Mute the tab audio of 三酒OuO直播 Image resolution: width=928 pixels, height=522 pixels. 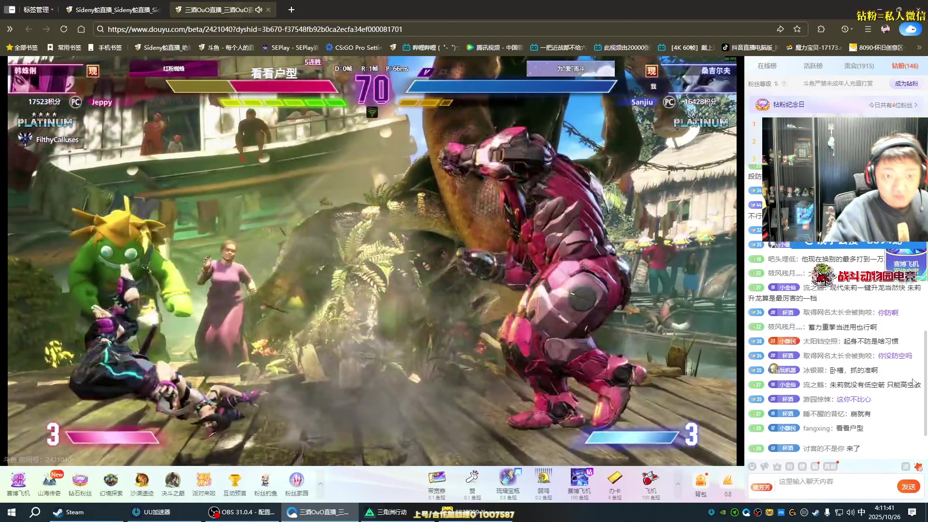(x=259, y=10)
